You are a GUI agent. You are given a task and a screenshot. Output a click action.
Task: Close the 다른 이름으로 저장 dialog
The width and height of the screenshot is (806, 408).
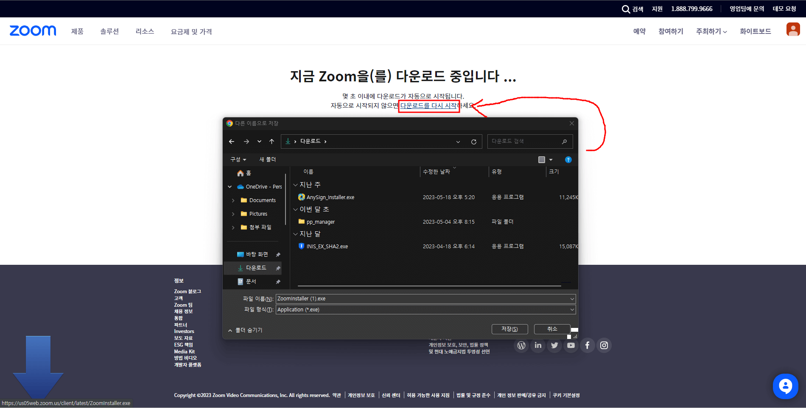click(x=572, y=123)
